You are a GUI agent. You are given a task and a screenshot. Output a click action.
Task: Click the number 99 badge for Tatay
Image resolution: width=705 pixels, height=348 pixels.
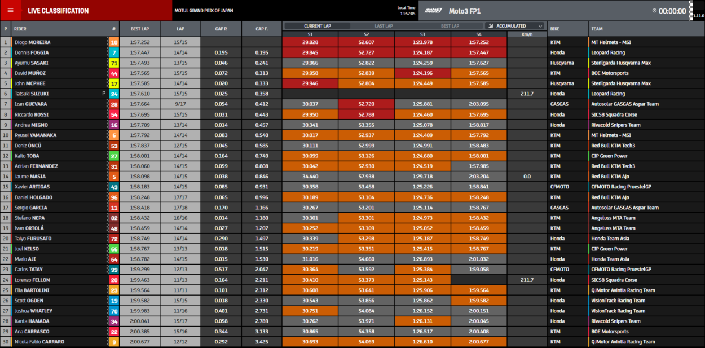pos(114,270)
